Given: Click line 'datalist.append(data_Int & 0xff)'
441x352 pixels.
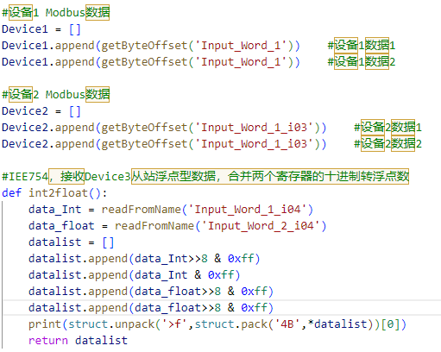Looking at the screenshot, I should pyautogui.click(x=135, y=275).
